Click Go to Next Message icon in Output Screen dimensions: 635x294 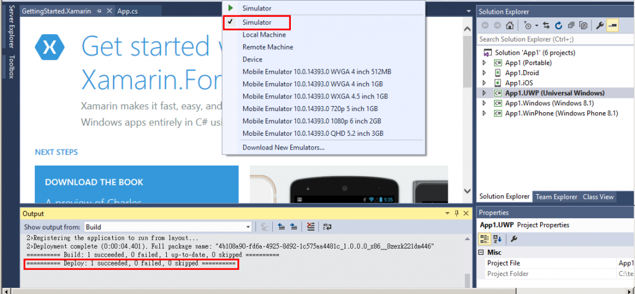tap(294, 227)
